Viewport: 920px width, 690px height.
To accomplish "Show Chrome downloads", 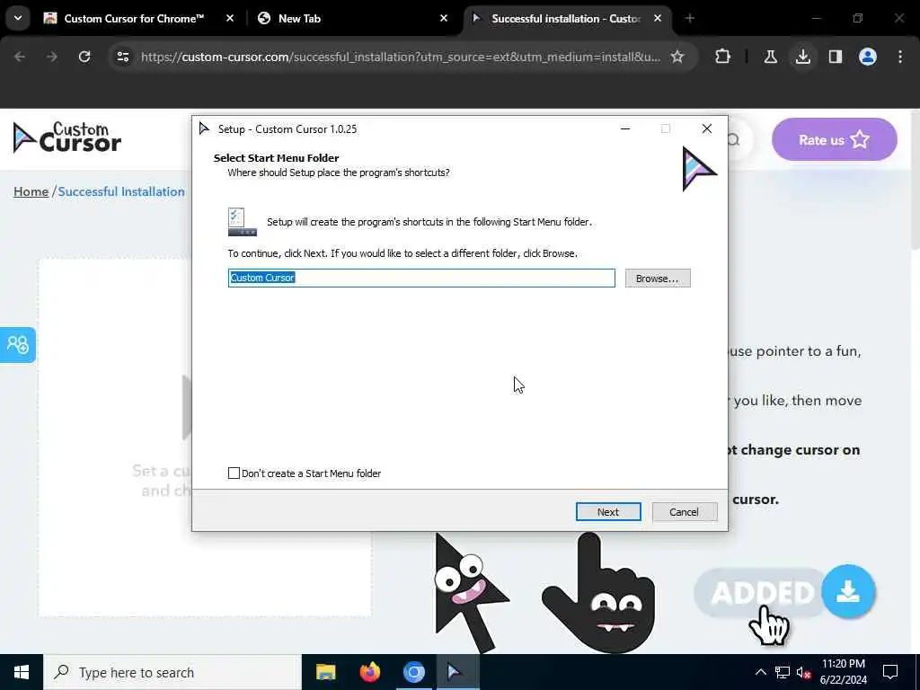I will pos(803,57).
